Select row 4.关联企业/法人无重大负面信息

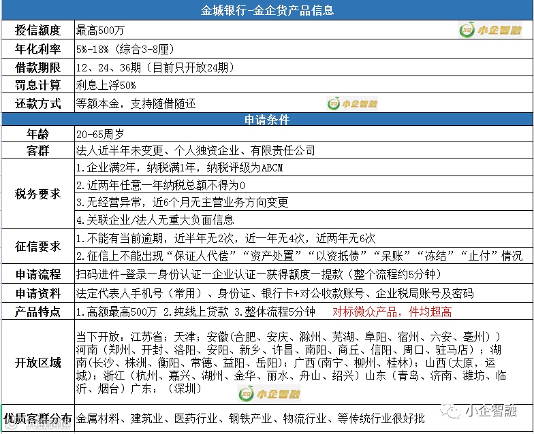click(304, 220)
